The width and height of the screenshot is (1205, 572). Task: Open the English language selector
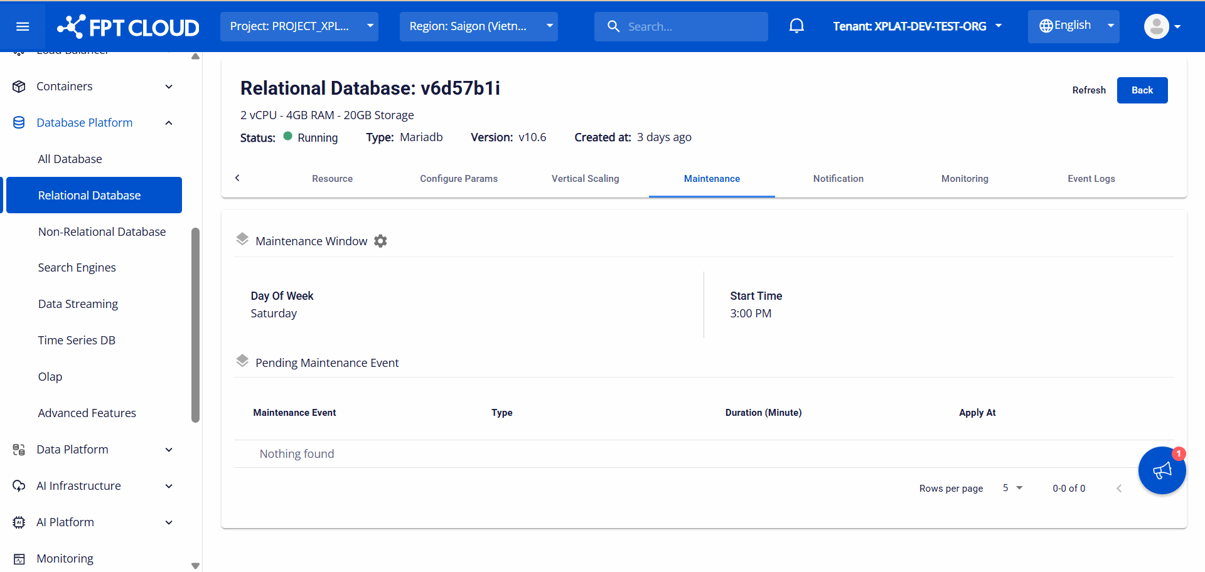(x=1073, y=26)
